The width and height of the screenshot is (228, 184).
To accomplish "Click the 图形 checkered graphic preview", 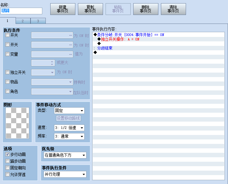I will click(17, 123).
